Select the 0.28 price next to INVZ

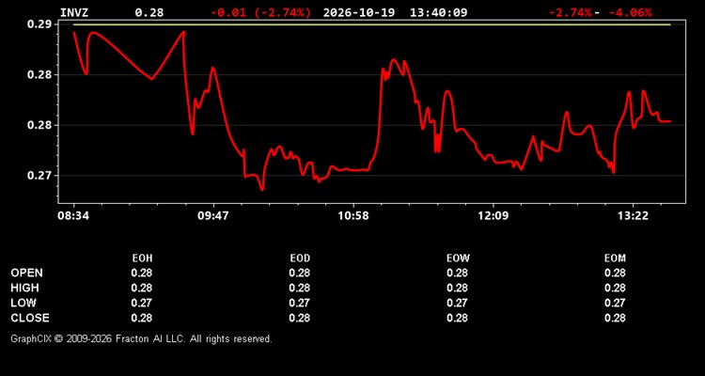[149, 12]
